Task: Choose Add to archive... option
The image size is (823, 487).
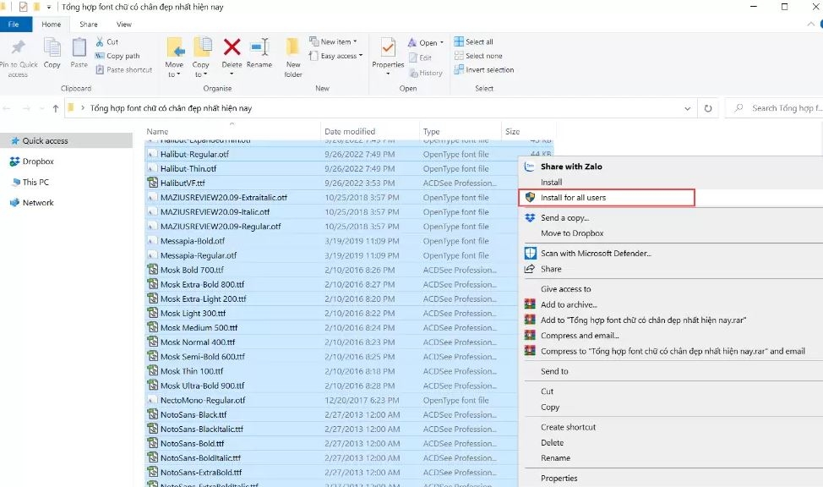Action: [x=671, y=304]
